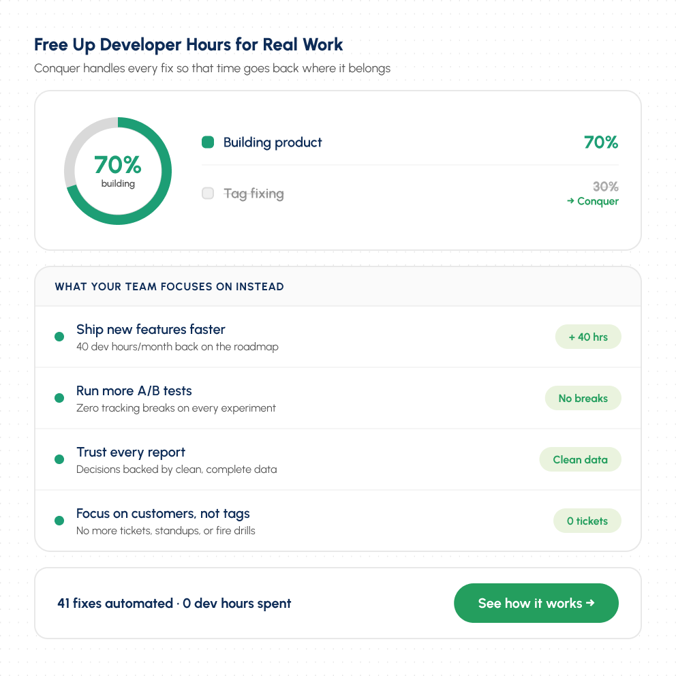Viewport: 676px width, 676px height.
Task: Select the No breaks badge
Action: coord(583,398)
